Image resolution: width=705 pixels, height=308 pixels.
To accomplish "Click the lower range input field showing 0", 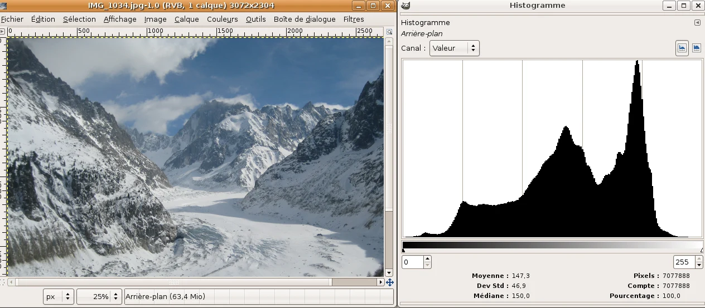I will coord(413,262).
